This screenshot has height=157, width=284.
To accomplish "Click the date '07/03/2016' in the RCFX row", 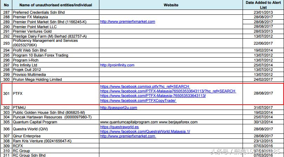I will click(x=263, y=146).
